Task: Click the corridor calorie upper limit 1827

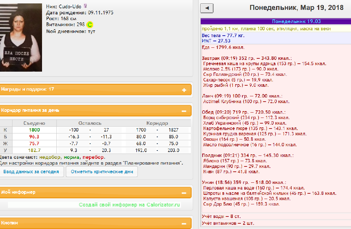Action: coord(173,130)
